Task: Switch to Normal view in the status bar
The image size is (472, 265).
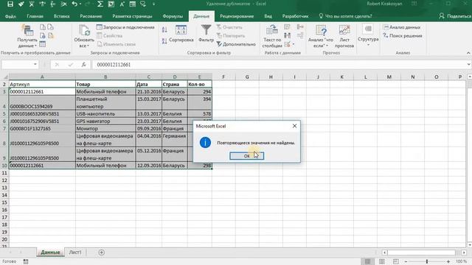Action: click(x=367, y=262)
